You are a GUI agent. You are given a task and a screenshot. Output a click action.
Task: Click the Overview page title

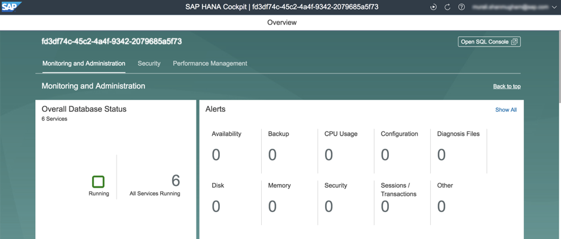click(x=282, y=23)
